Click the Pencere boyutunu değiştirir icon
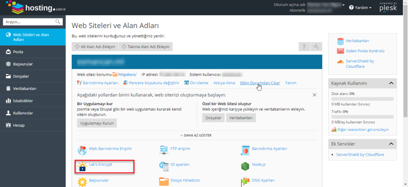408x187 pixels. [126, 83]
